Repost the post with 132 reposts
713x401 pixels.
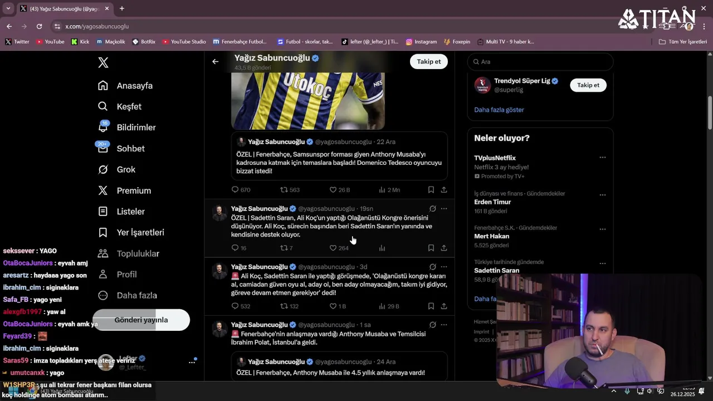(289, 306)
